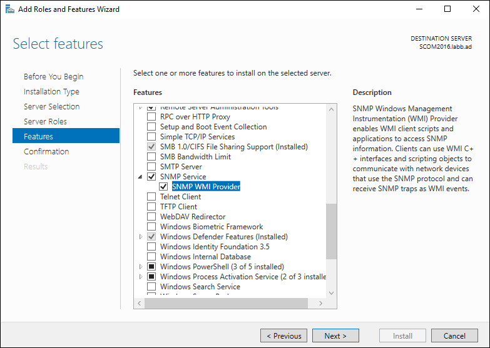Viewport: 490px width, 348px height.
Task: Click the wizard icon in the title bar
Action: point(9,9)
